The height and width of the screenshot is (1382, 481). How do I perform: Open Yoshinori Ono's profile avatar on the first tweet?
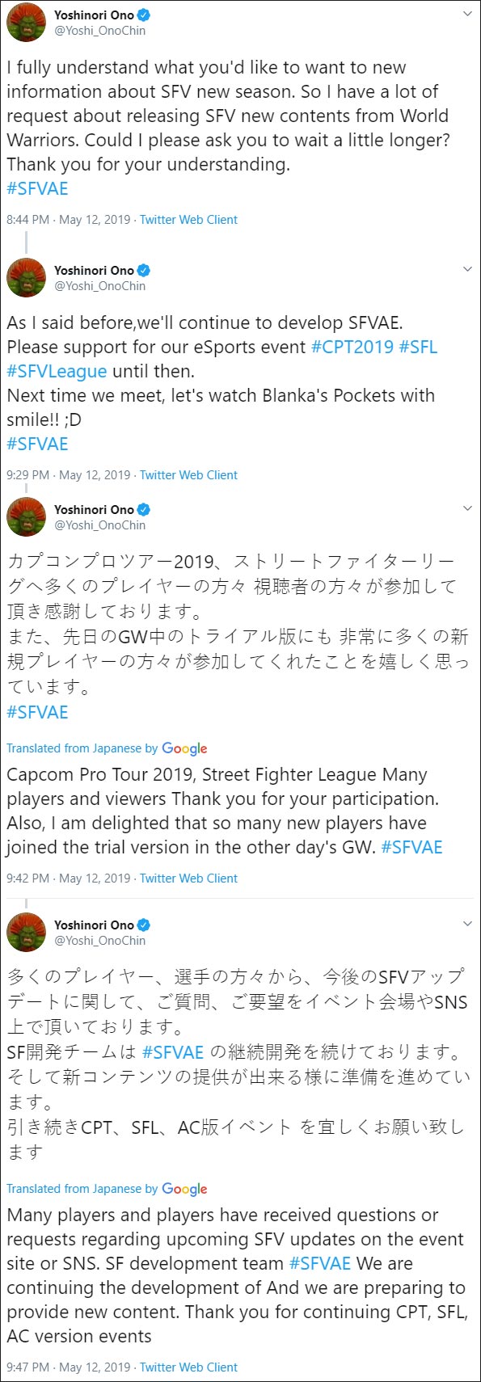click(x=27, y=22)
